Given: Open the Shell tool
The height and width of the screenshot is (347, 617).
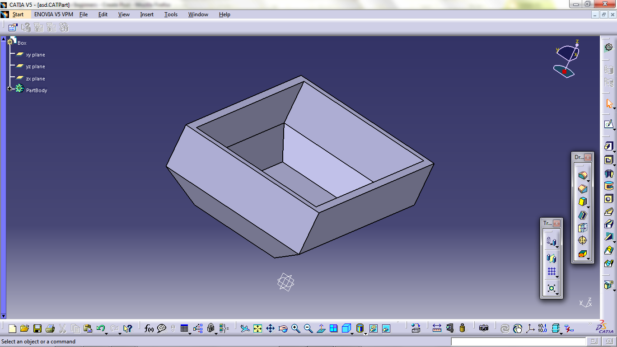Looking at the screenshot, I should (583, 214).
